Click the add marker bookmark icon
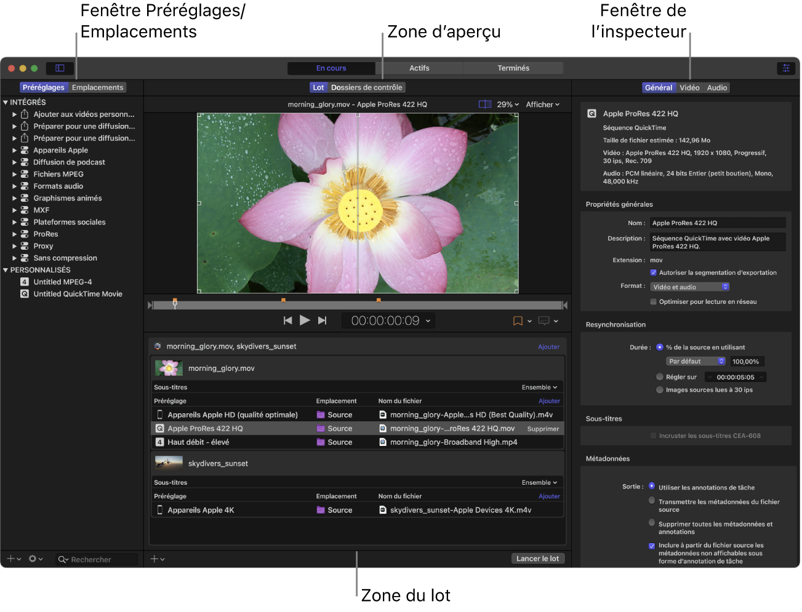Screen dimensions: 802x612 (518, 321)
